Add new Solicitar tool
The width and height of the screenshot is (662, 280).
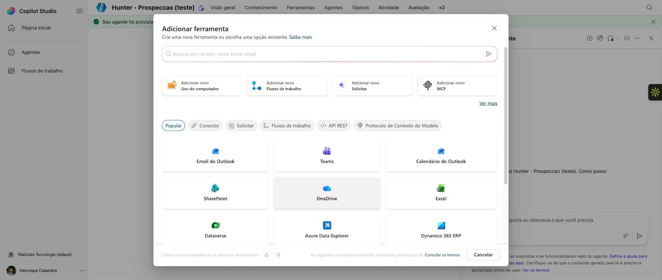pos(372,86)
